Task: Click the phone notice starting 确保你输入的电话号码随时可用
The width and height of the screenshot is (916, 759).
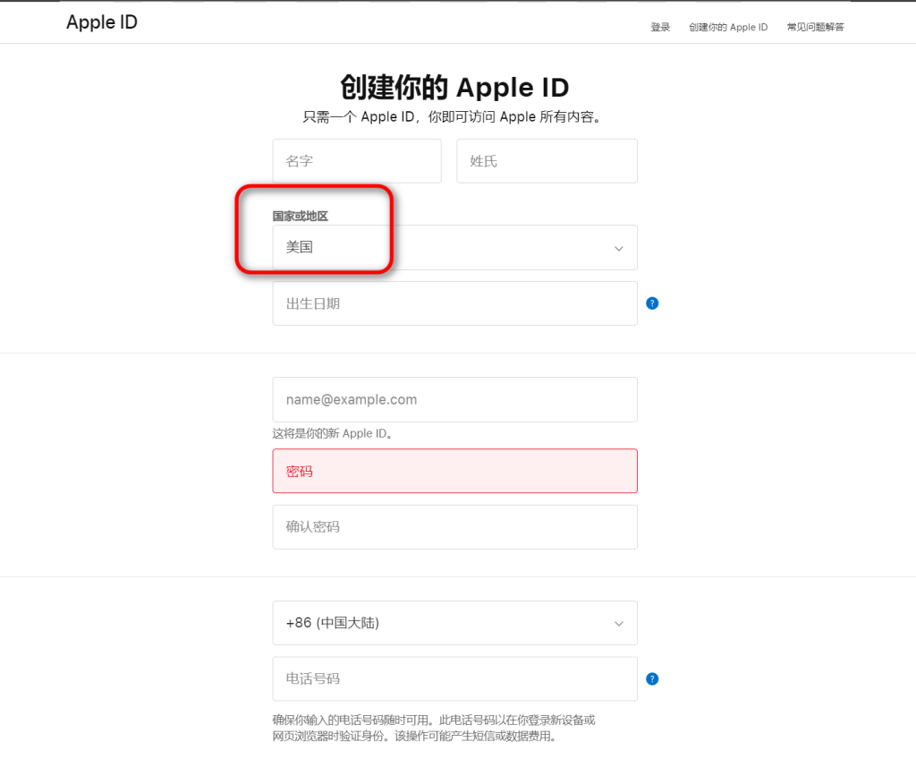Action: [434, 728]
